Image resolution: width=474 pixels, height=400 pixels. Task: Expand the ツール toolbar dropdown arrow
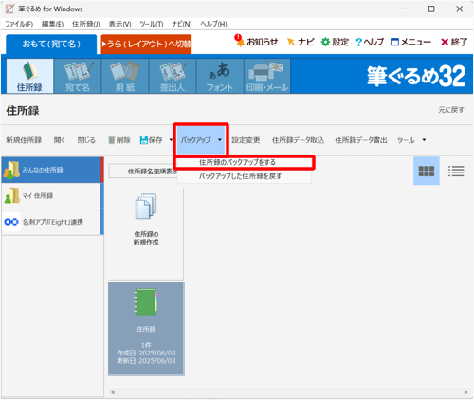click(424, 139)
